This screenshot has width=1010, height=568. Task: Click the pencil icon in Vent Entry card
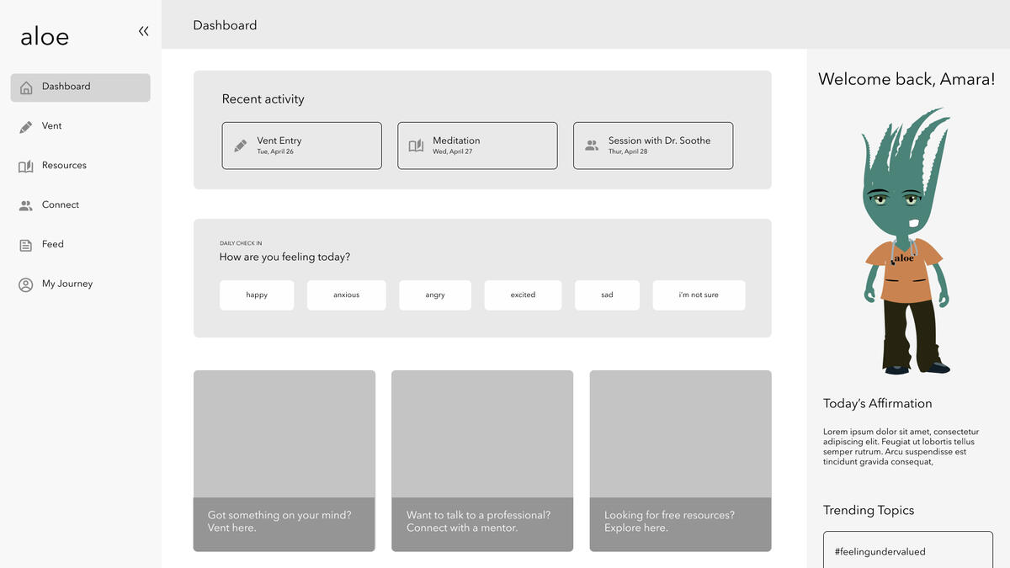point(241,146)
